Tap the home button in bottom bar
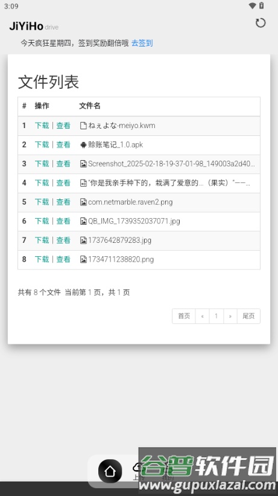Image resolution: width=278 pixels, height=496 pixels. [110, 471]
